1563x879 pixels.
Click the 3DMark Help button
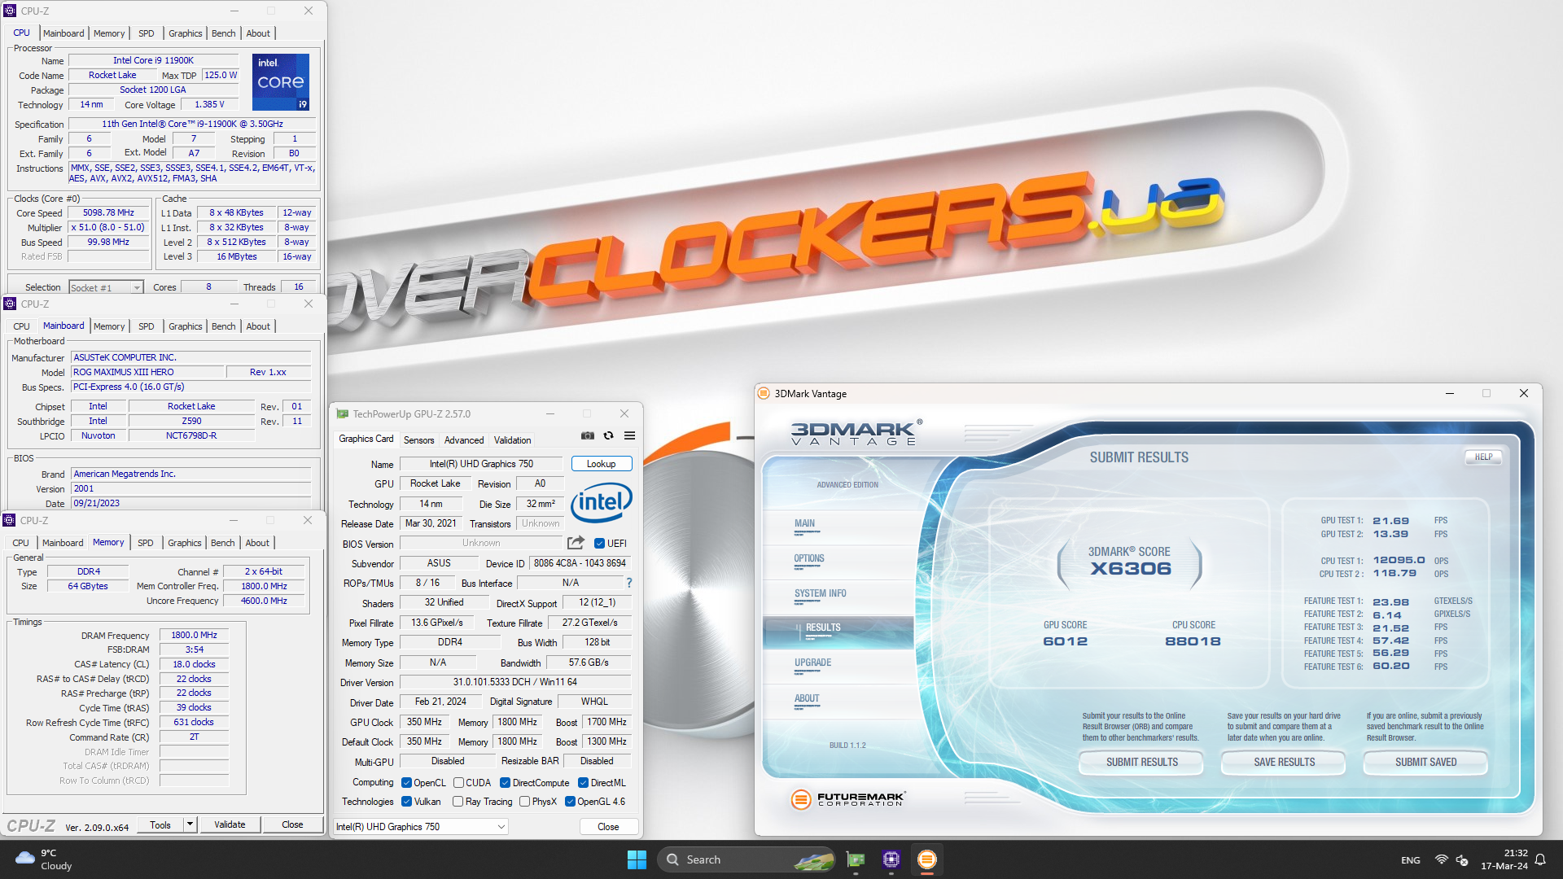(1483, 457)
